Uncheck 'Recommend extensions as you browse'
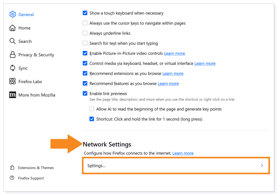This screenshot has height=194, width=279. pos(85,73)
